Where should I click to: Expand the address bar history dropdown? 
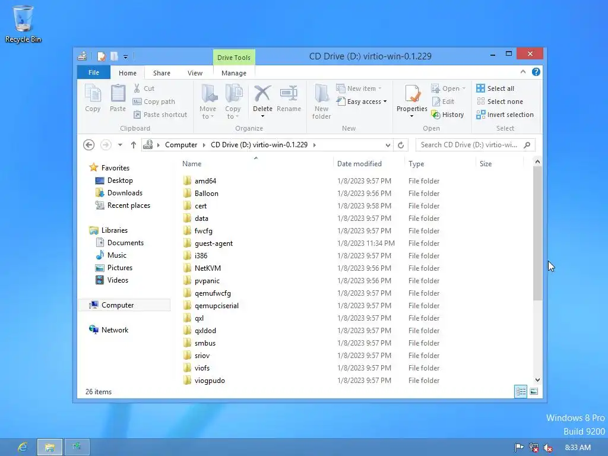pos(388,145)
